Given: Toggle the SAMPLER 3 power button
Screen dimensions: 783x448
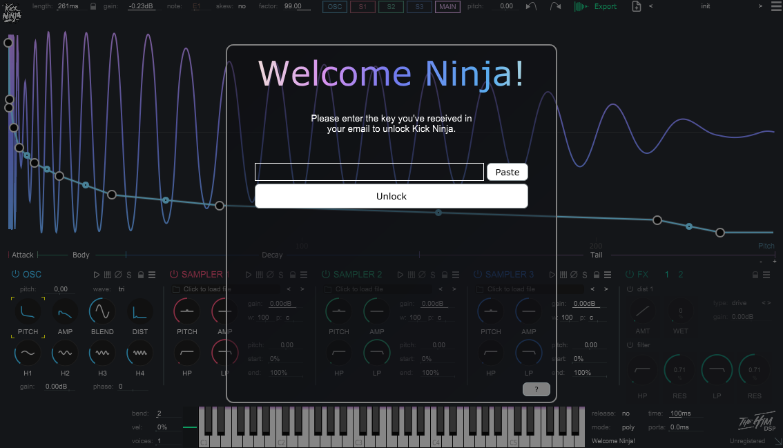Looking at the screenshot, I should (x=477, y=273).
